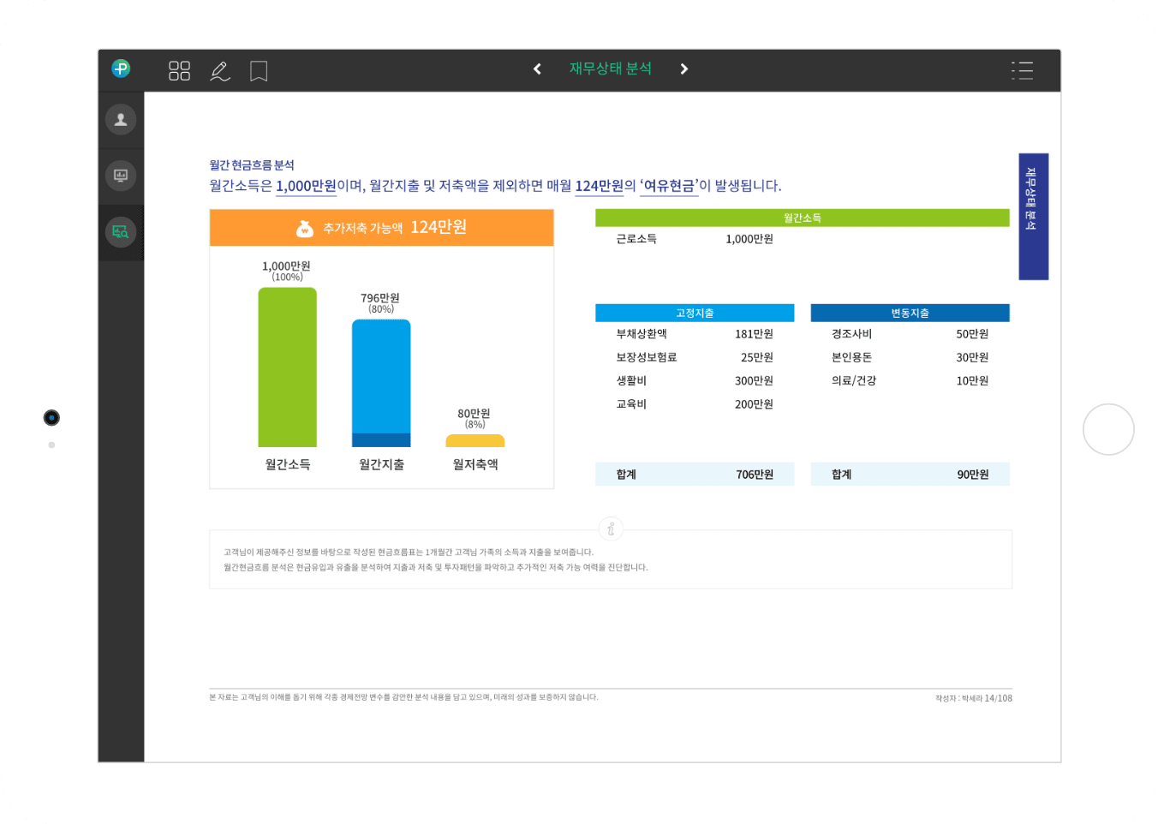Click the 변동지출 table header
Viewport: 1158px width, 824px height.
point(910,313)
